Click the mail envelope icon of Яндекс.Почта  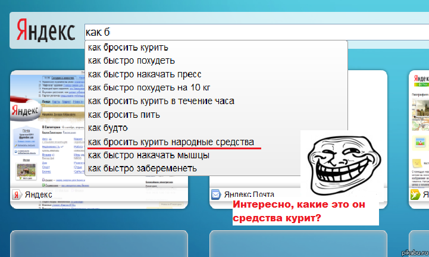tap(216, 195)
